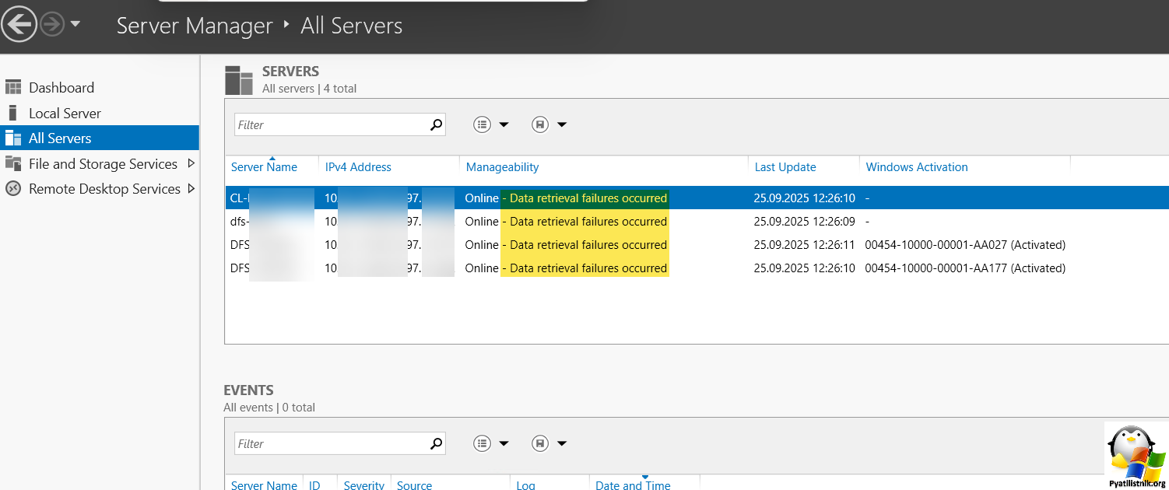The height and width of the screenshot is (490, 1169).
Task: Sort Events by Server Name column
Action: coord(264,485)
